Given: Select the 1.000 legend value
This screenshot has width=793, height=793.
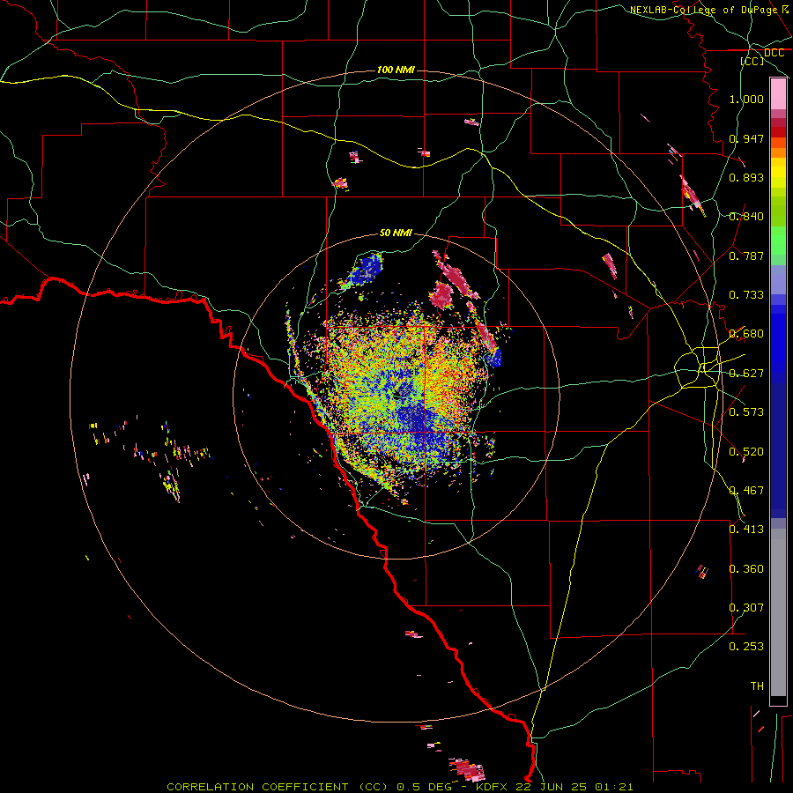Looking at the screenshot, I should click(746, 99).
